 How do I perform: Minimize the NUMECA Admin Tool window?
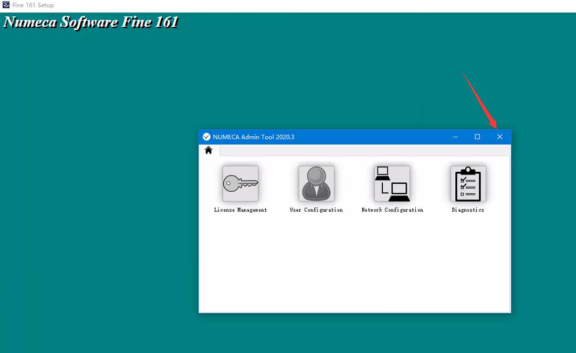pyautogui.click(x=455, y=137)
